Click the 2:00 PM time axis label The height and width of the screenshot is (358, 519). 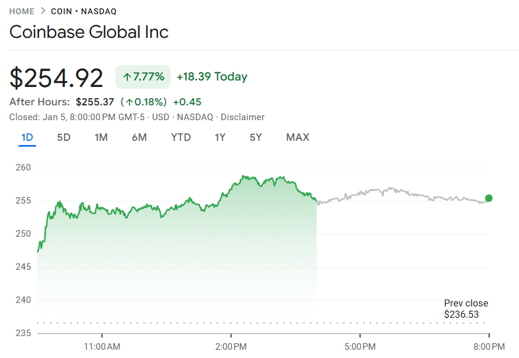(231, 346)
